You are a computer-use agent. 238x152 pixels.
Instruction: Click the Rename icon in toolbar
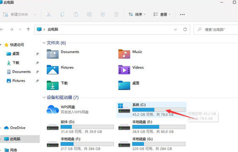coord(89,14)
